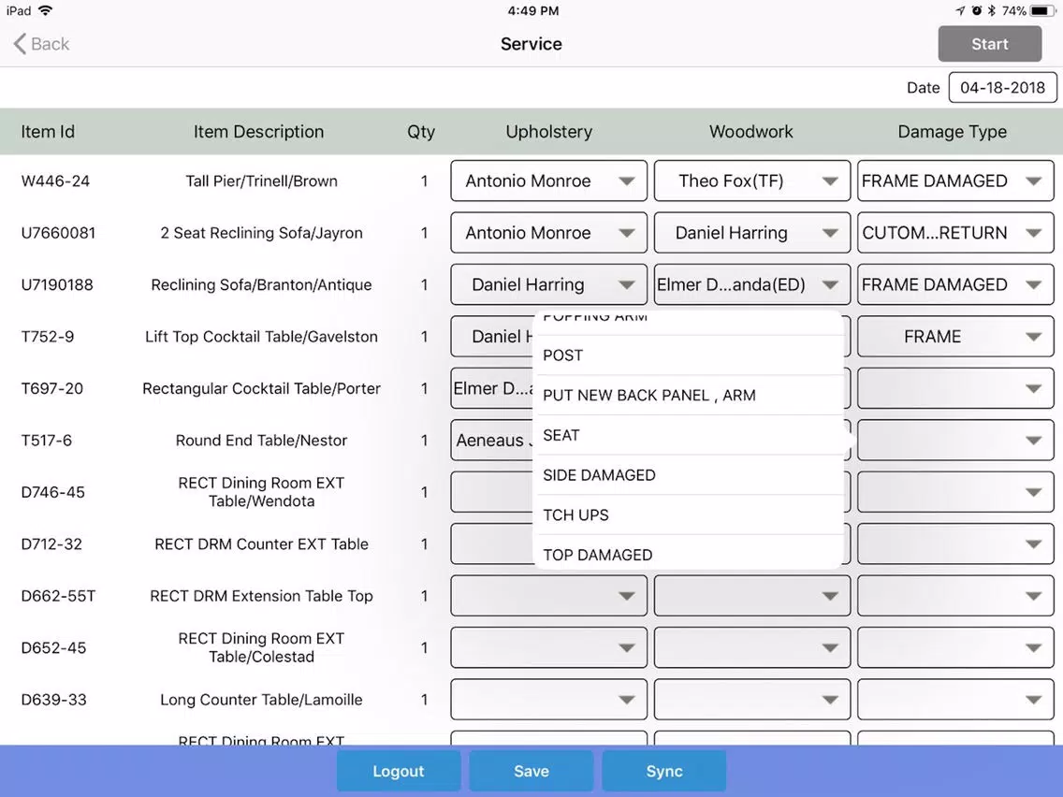Open Upholstery dropdown for U7190188
The image size is (1063, 797).
(548, 284)
